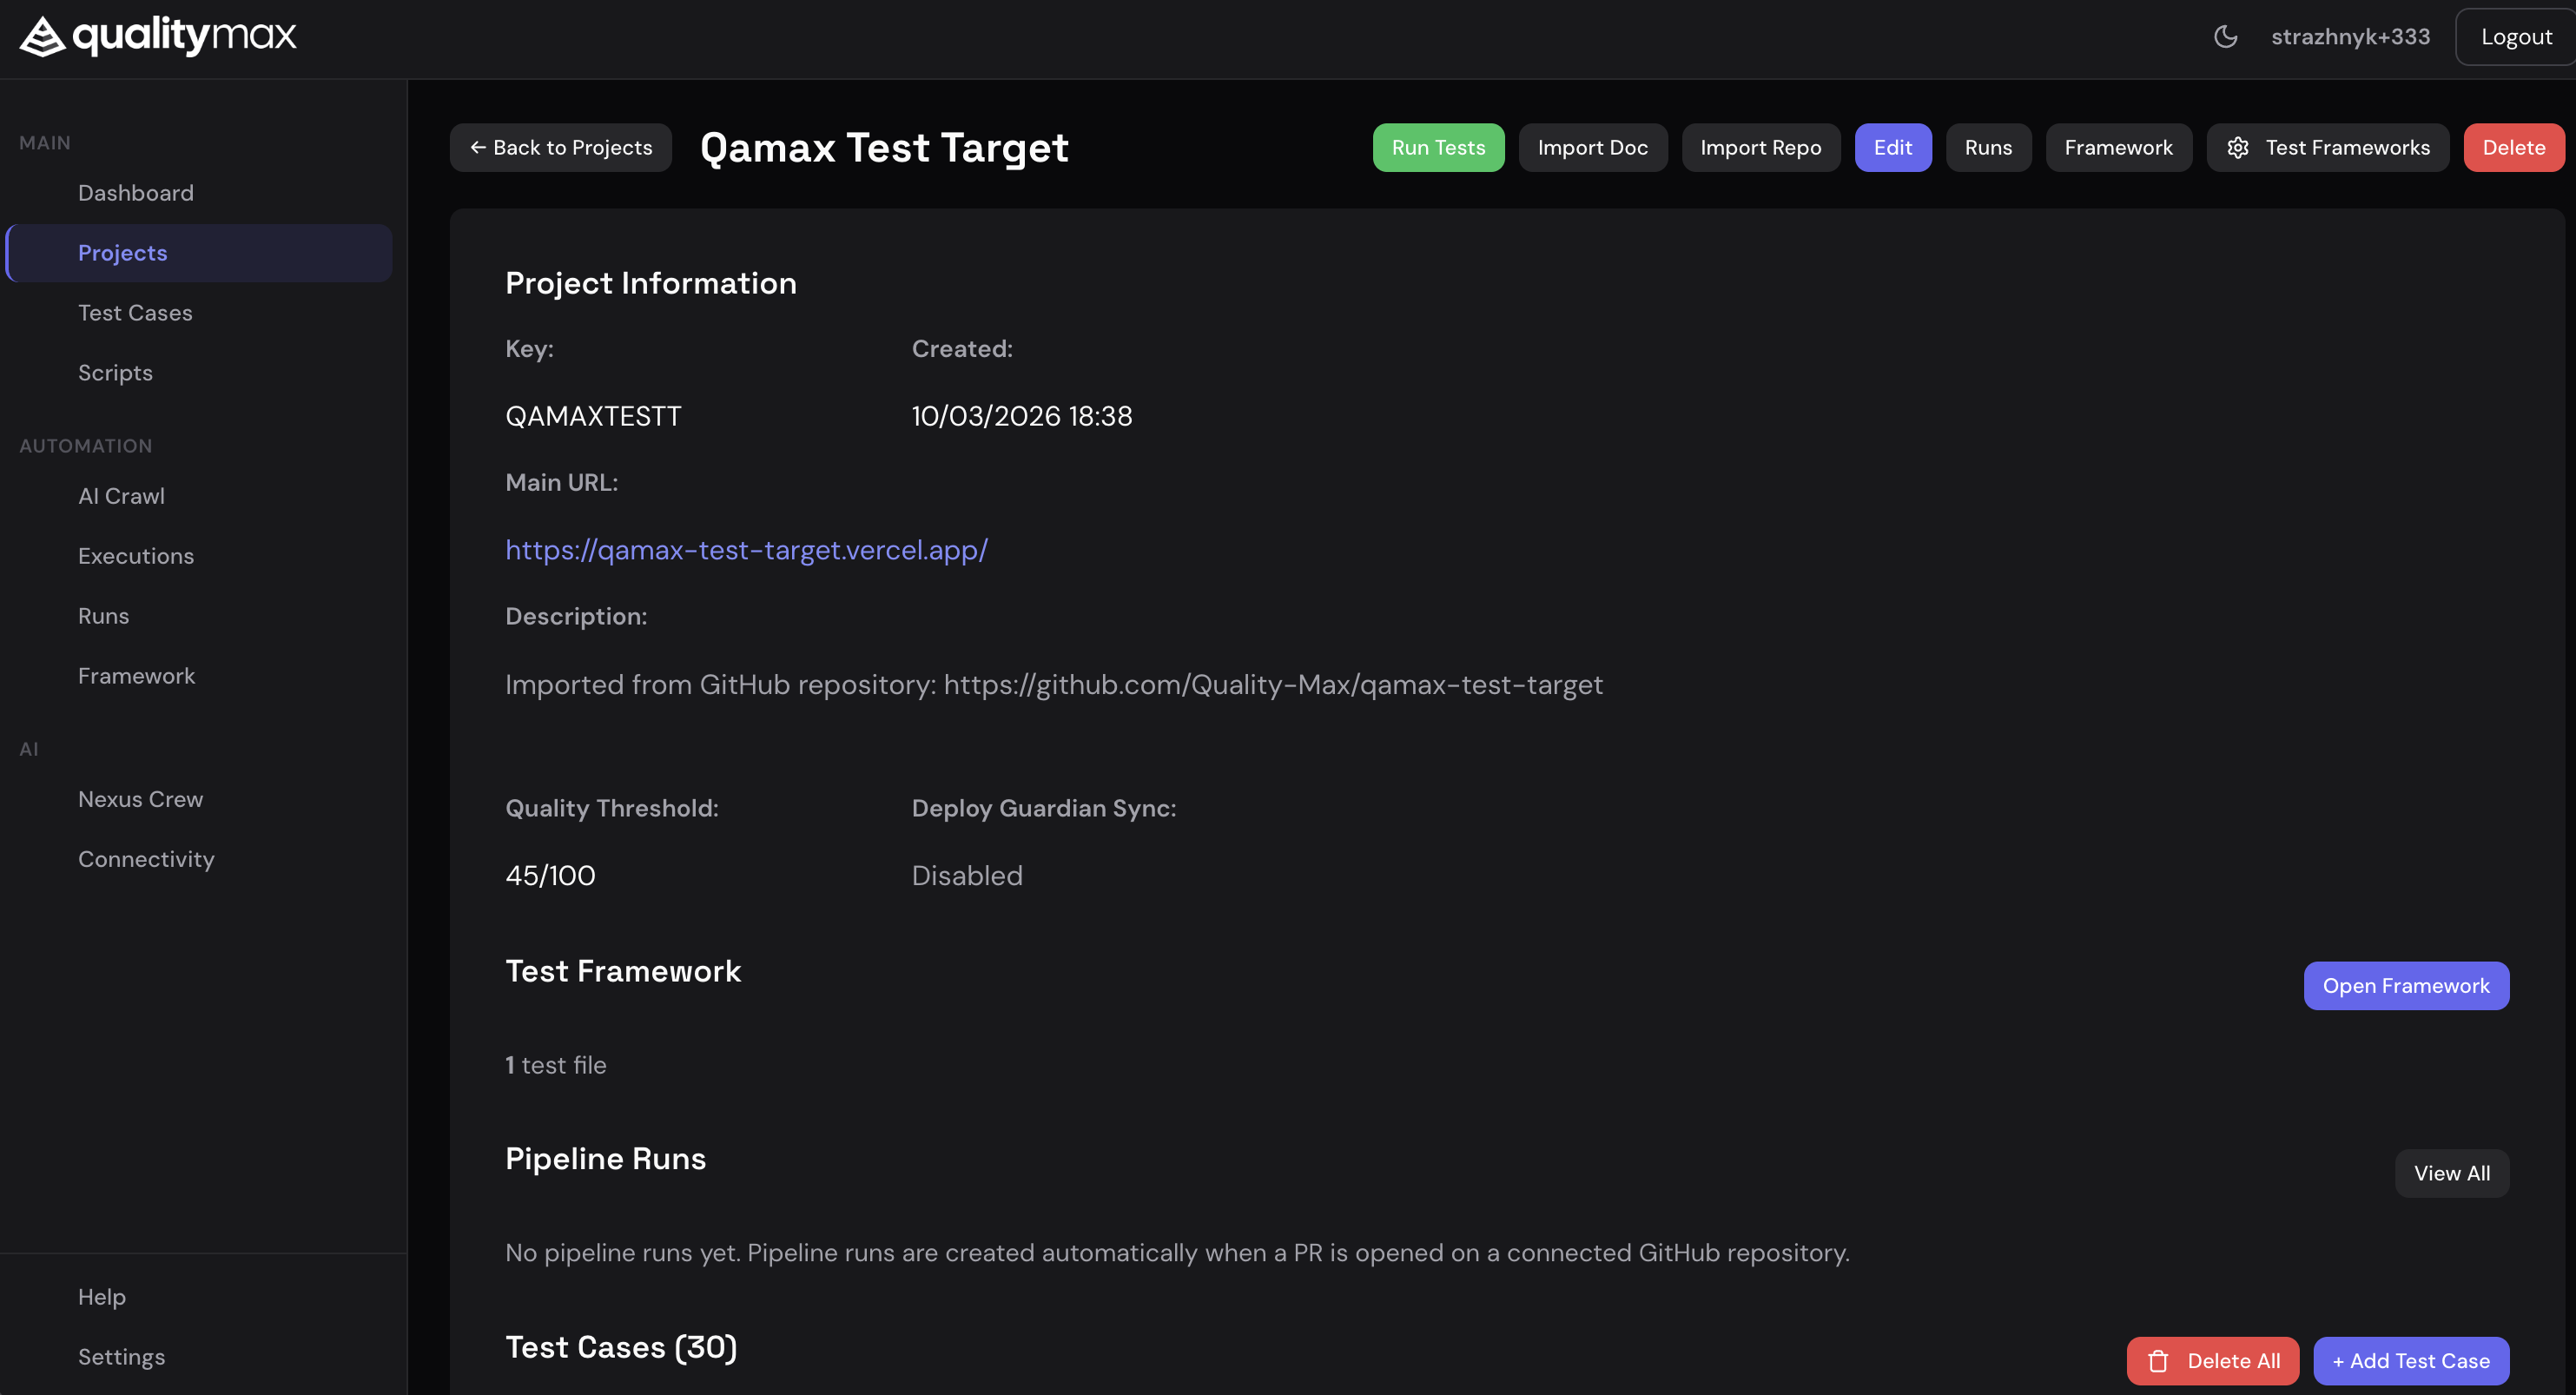
Task: Open Nexus Crew in the AI section
Action: (140, 799)
